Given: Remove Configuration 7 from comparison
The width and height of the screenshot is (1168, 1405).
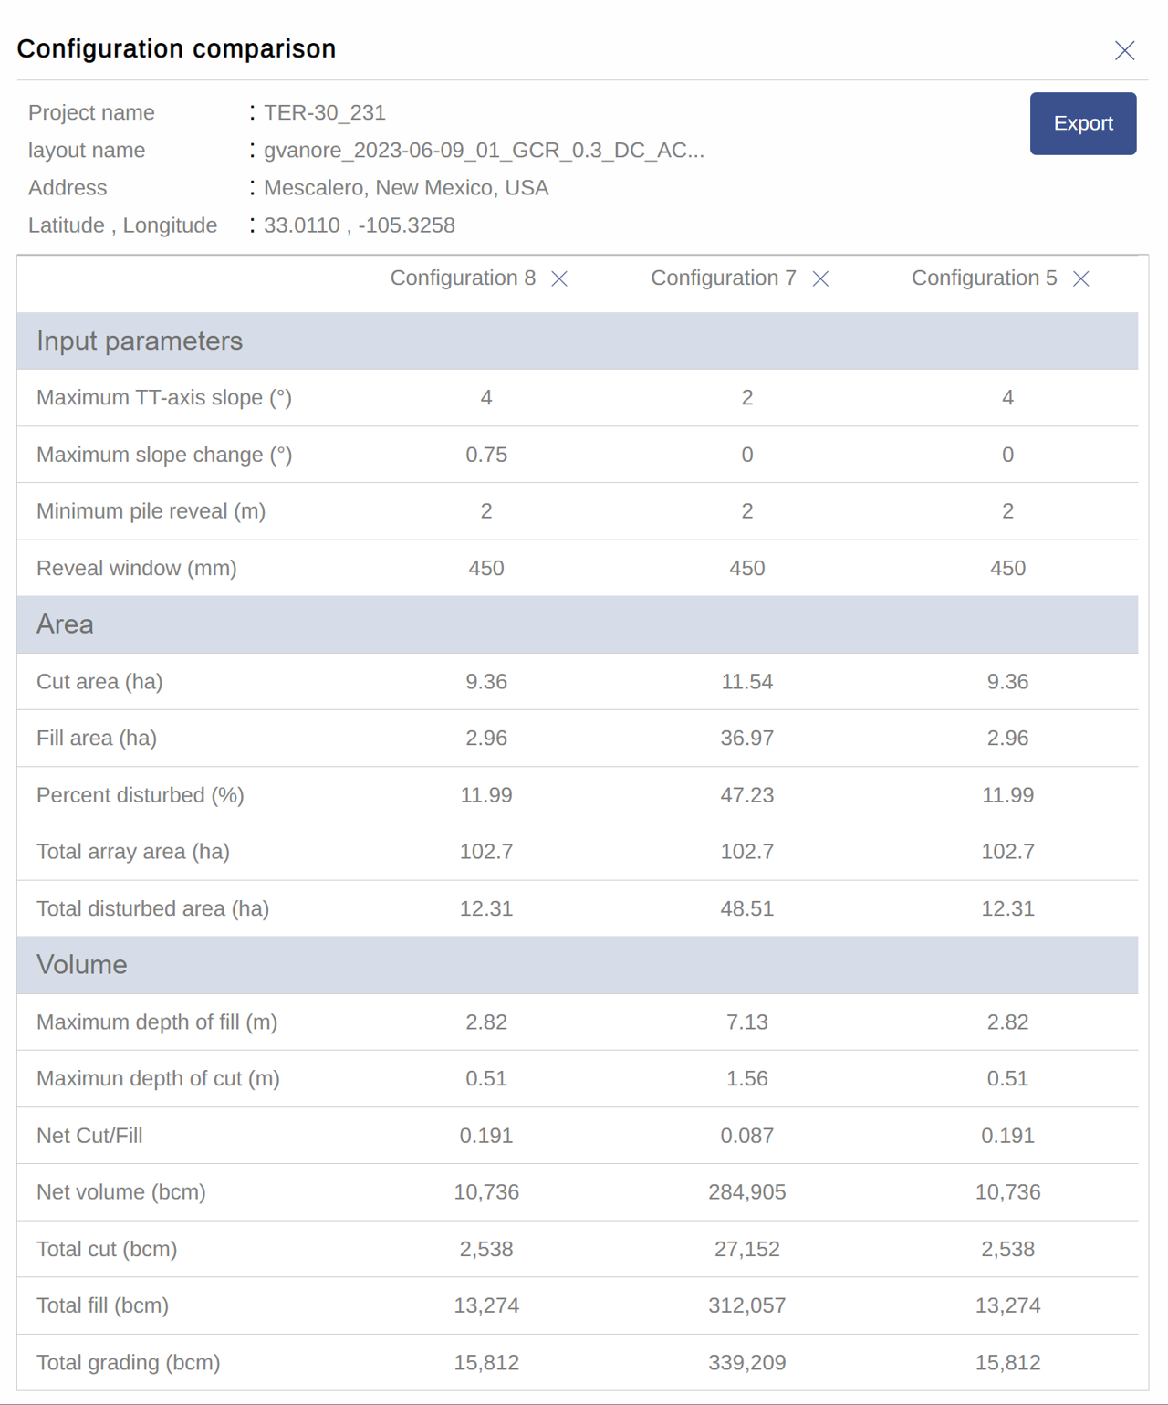Looking at the screenshot, I should [x=820, y=279].
